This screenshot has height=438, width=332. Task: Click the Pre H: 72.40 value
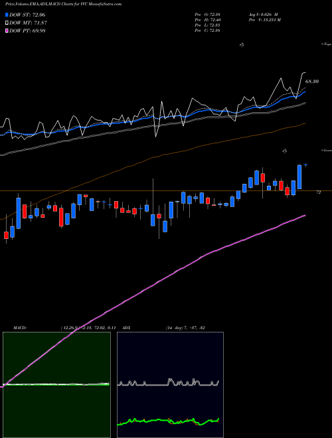[x=207, y=20]
